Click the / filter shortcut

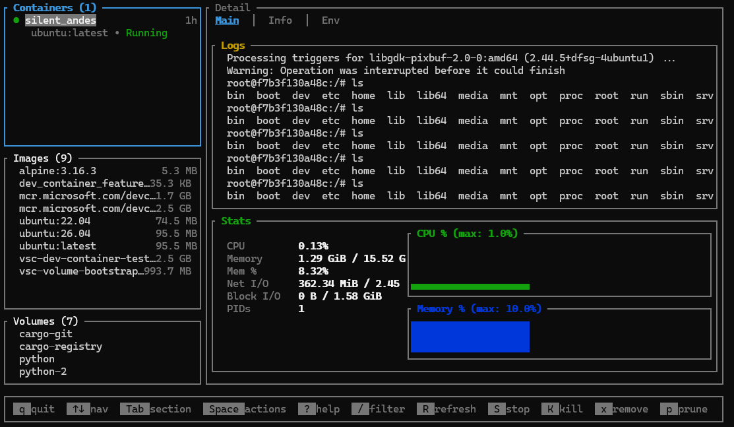(x=379, y=409)
